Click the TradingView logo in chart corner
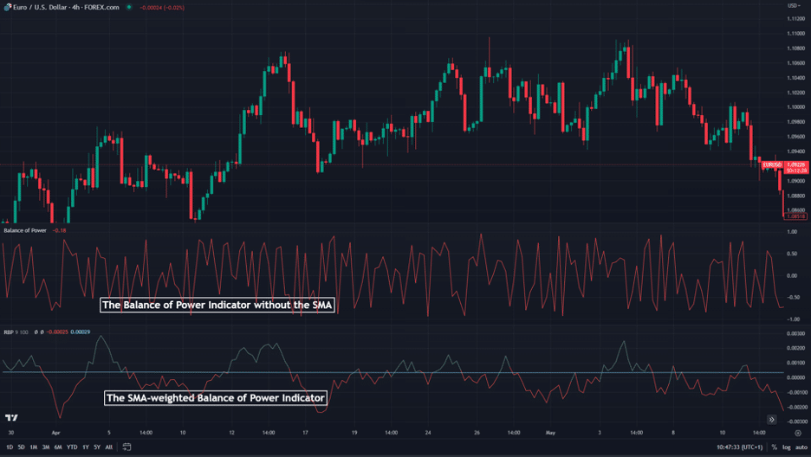Viewport: 811px width, 457px height. pyautogui.click(x=11, y=418)
